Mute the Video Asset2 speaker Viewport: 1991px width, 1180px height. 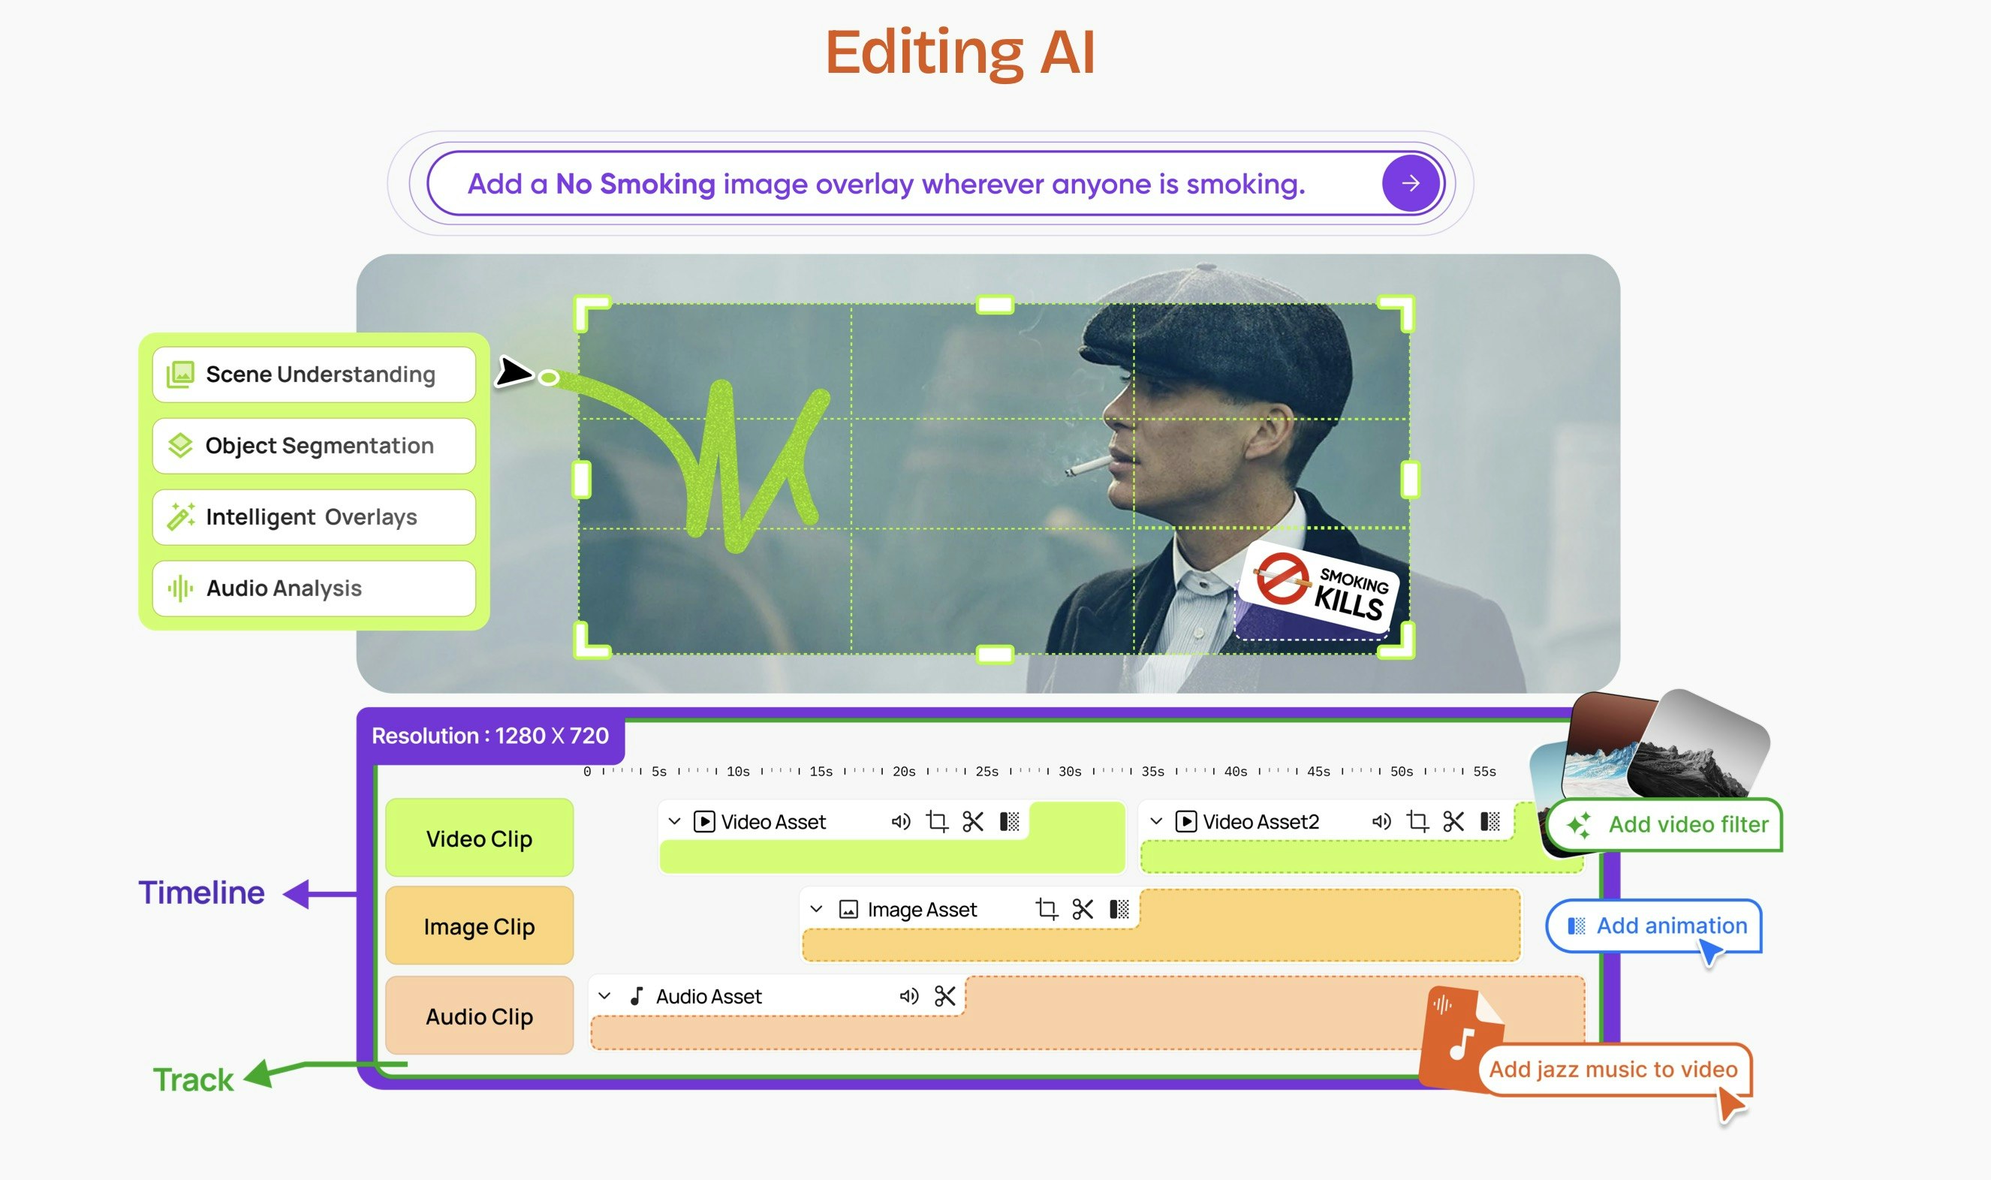[1381, 821]
